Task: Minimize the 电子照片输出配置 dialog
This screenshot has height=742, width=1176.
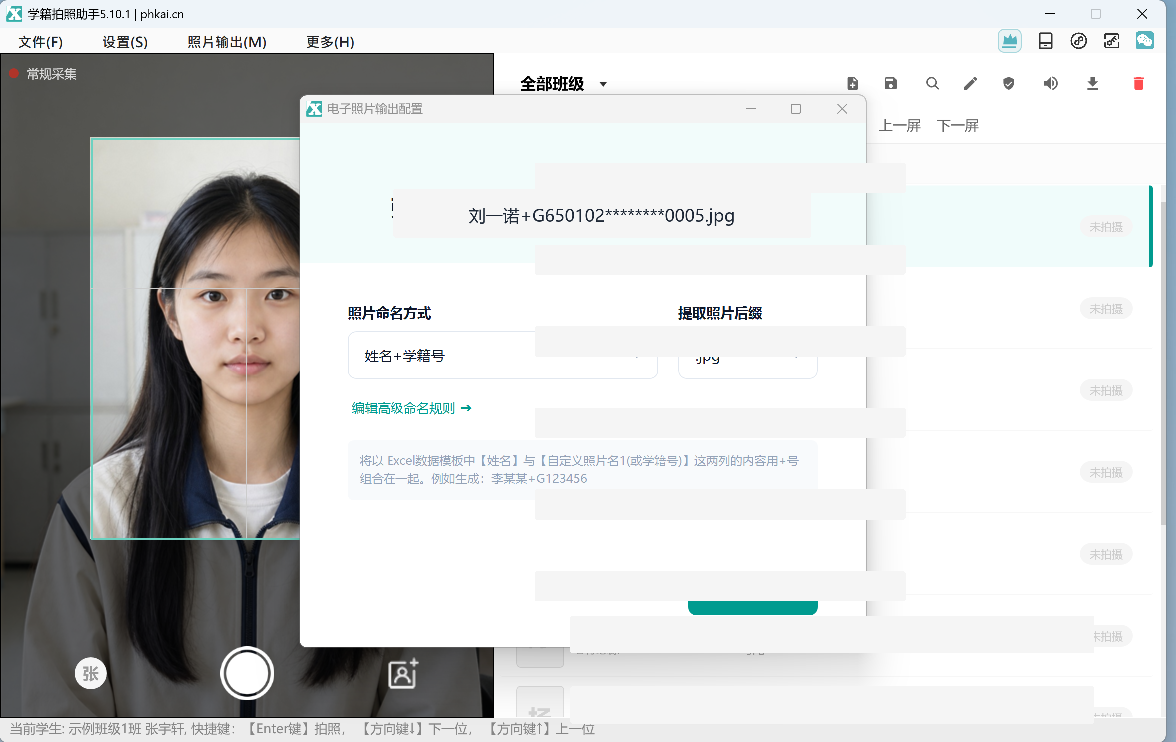Action: coord(750,109)
